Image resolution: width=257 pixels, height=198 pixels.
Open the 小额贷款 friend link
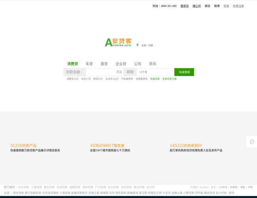(x=189, y=193)
